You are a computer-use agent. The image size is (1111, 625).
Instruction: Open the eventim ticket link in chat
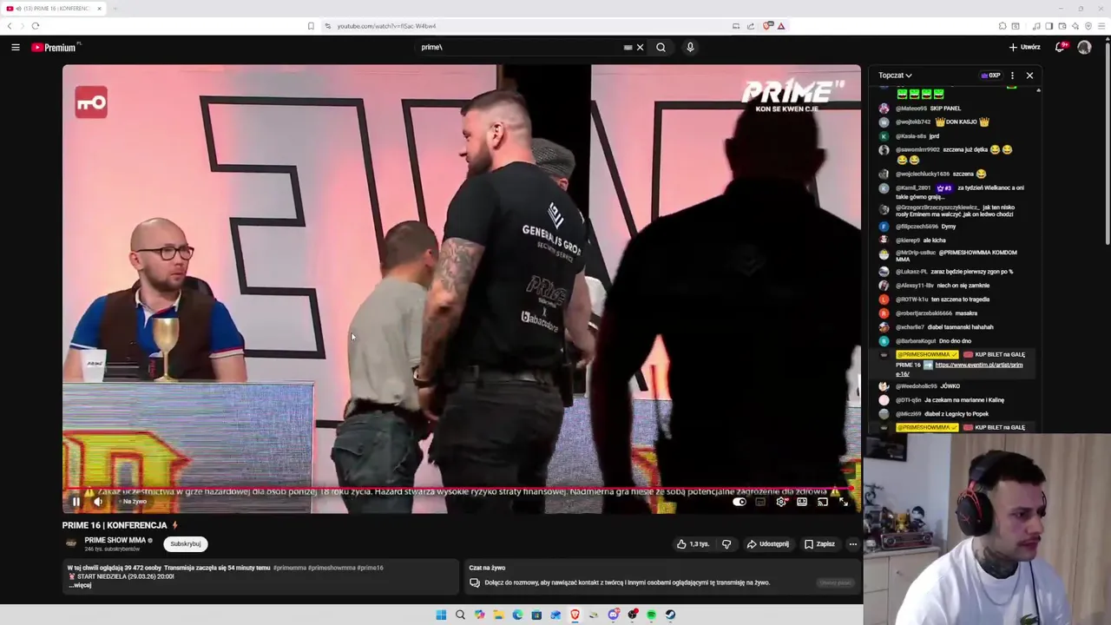[x=959, y=369]
